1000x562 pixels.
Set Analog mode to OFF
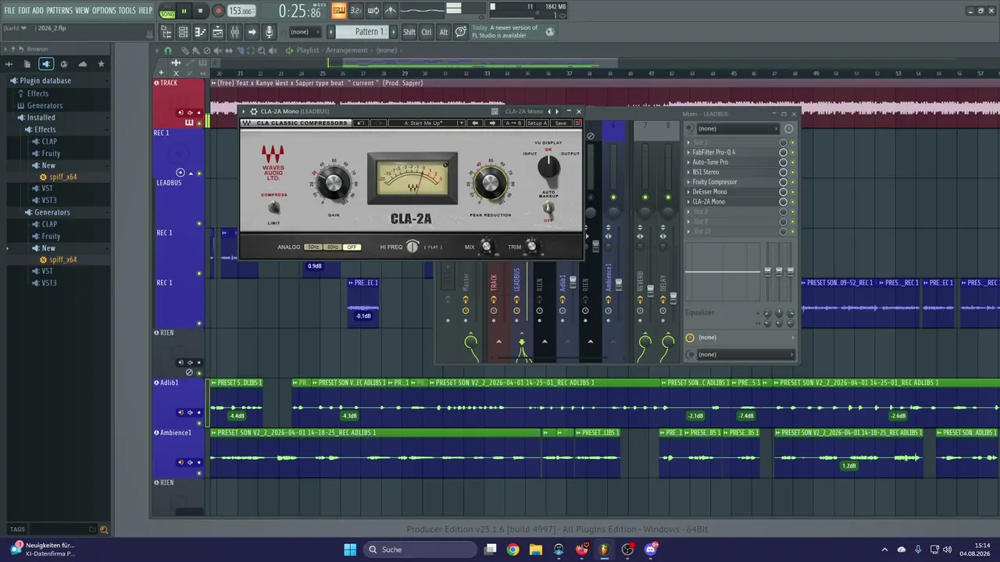(x=352, y=247)
